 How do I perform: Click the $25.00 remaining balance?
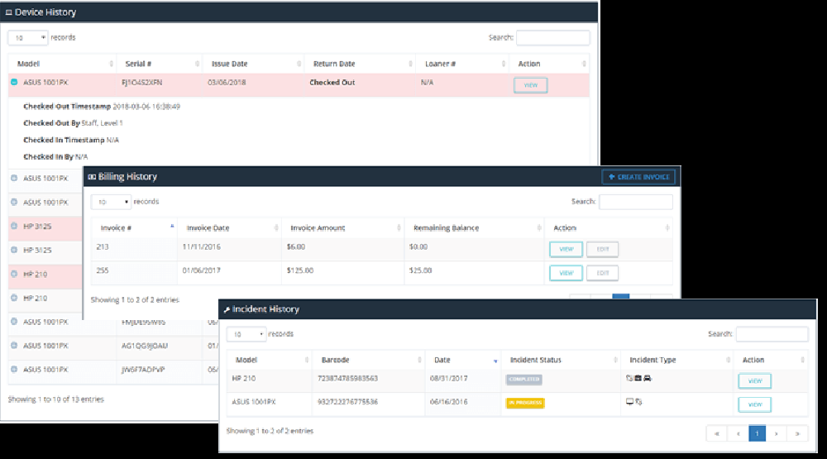coord(420,270)
